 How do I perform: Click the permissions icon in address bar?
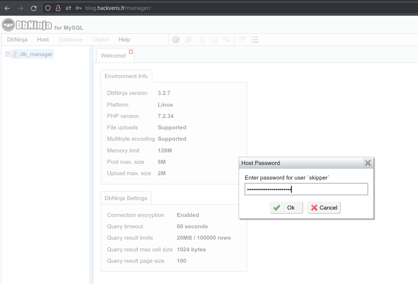(x=68, y=8)
